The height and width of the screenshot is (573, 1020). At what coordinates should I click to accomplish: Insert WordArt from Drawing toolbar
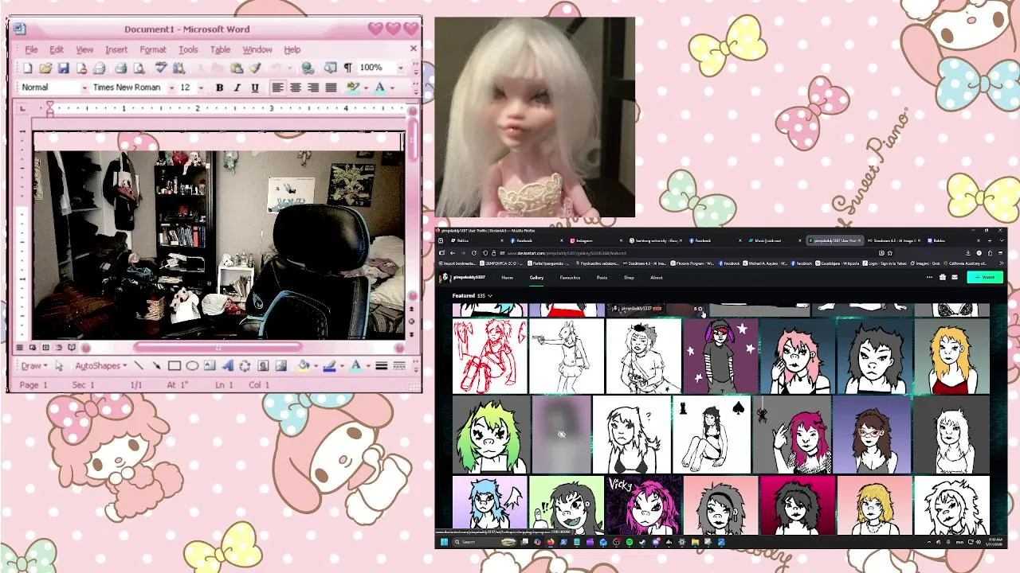point(228,366)
